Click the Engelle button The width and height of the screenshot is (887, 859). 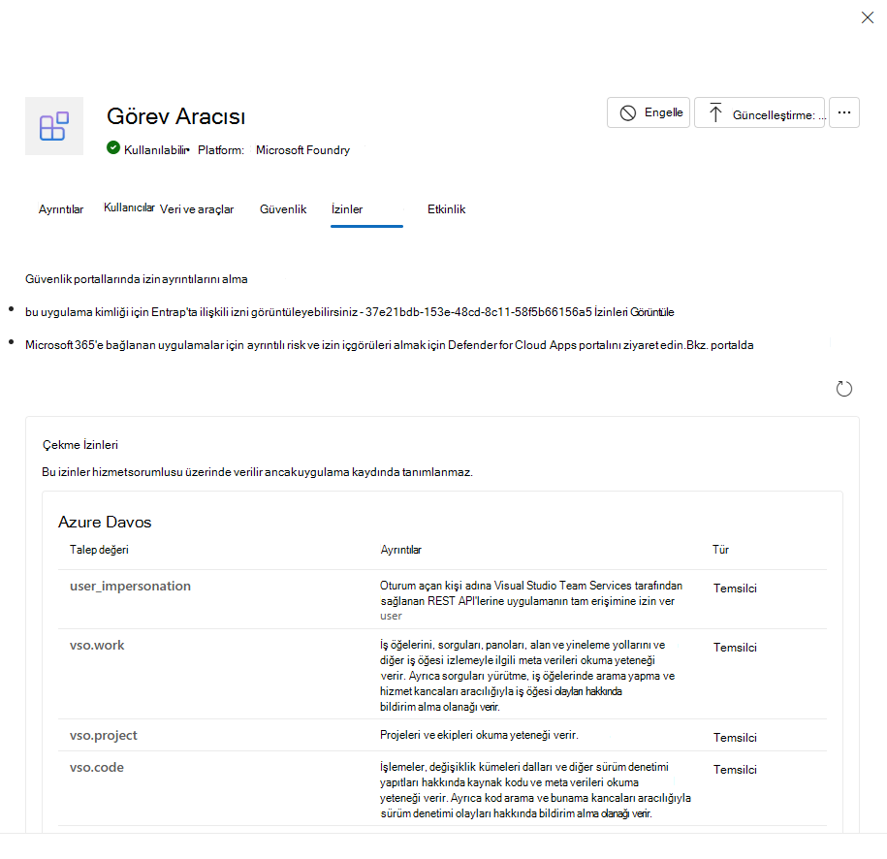(x=649, y=112)
